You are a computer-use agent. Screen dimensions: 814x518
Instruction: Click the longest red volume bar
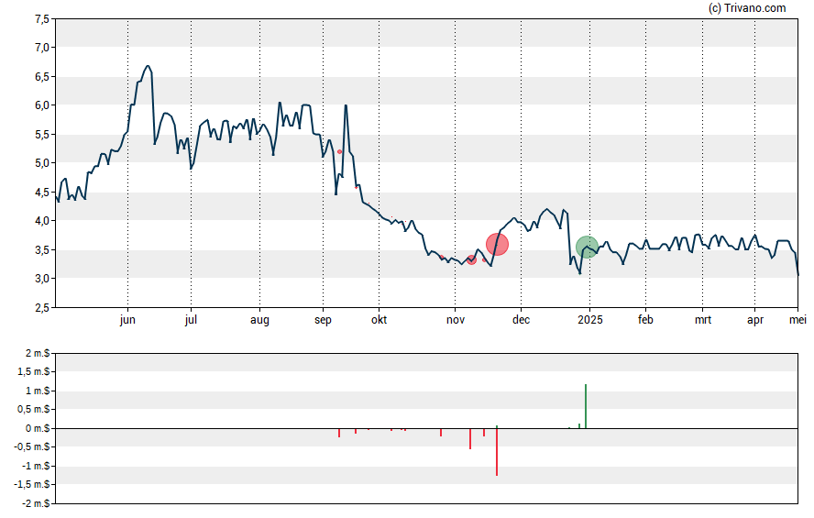[497, 452]
